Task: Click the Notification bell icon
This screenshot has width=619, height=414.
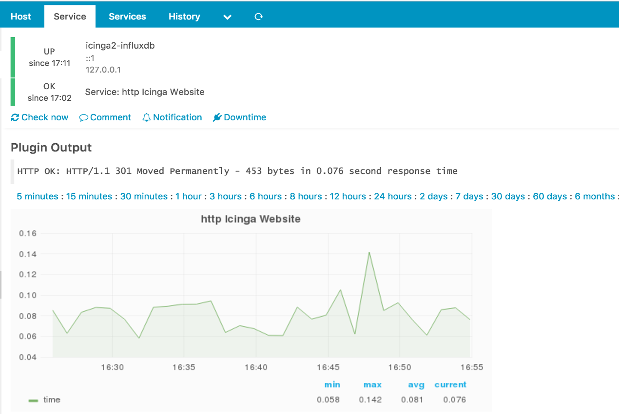Action: (147, 117)
